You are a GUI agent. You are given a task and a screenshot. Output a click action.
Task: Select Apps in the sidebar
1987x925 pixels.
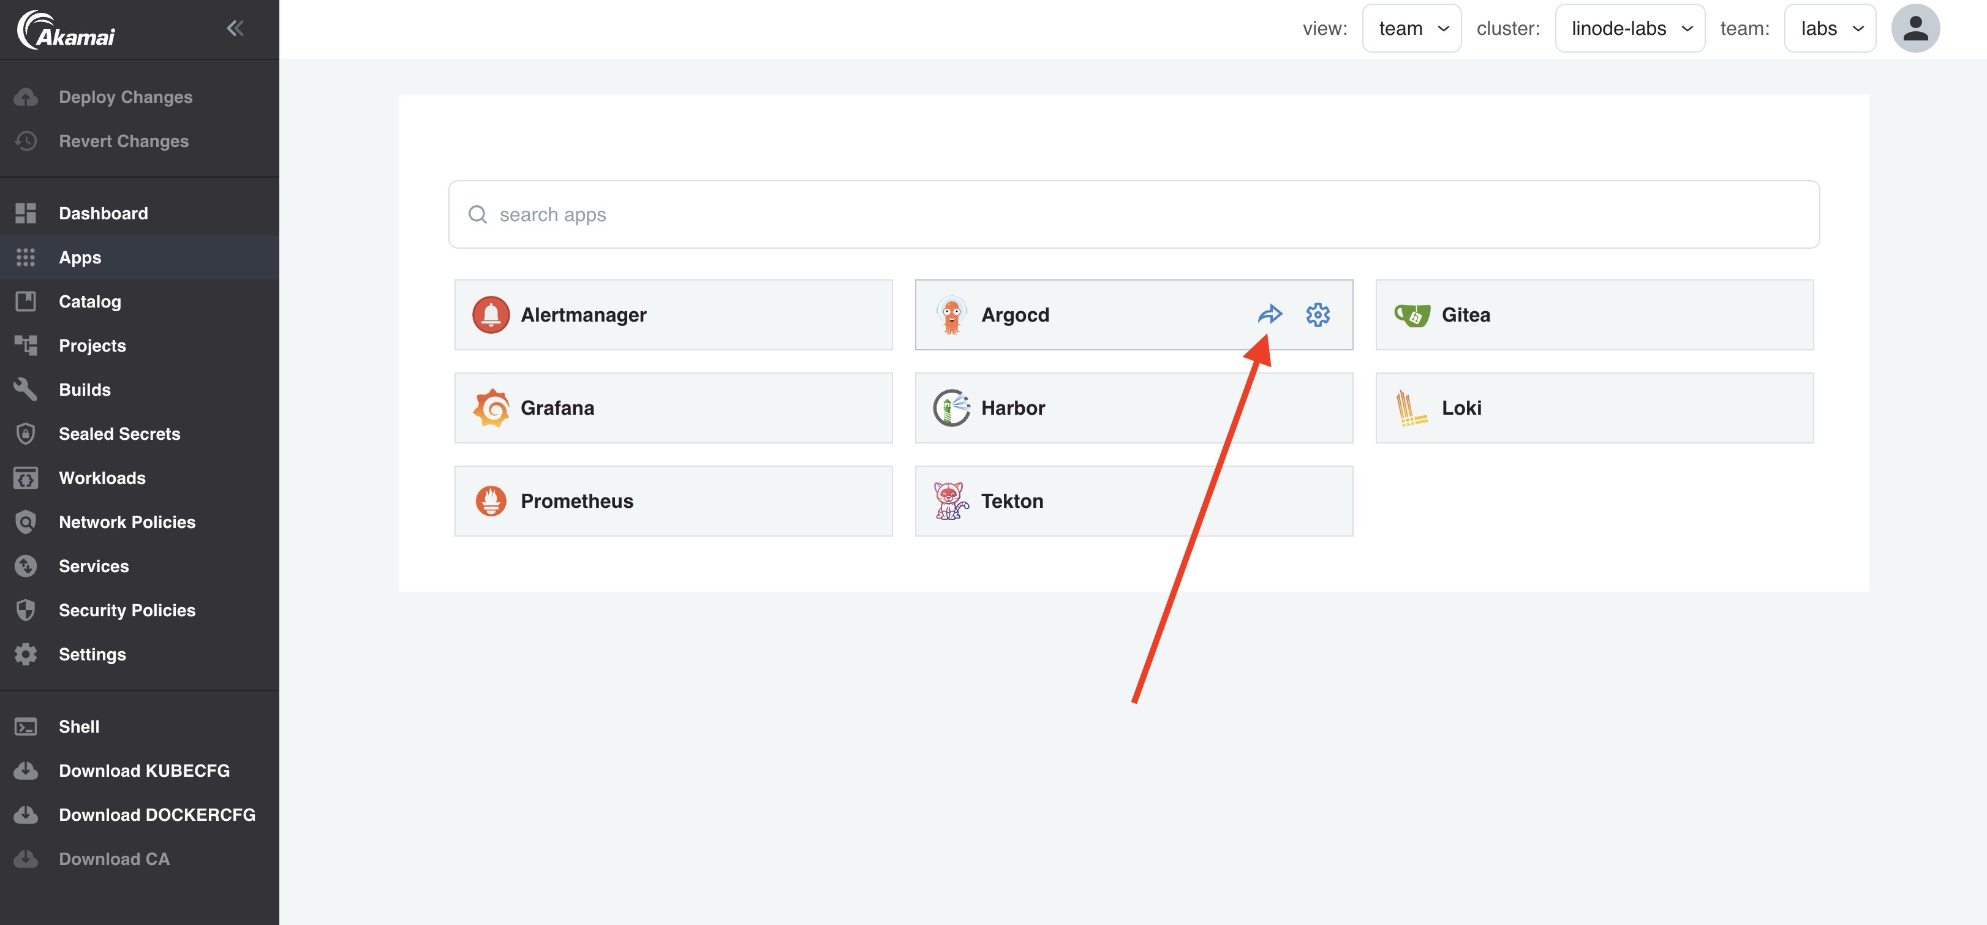click(140, 258)
